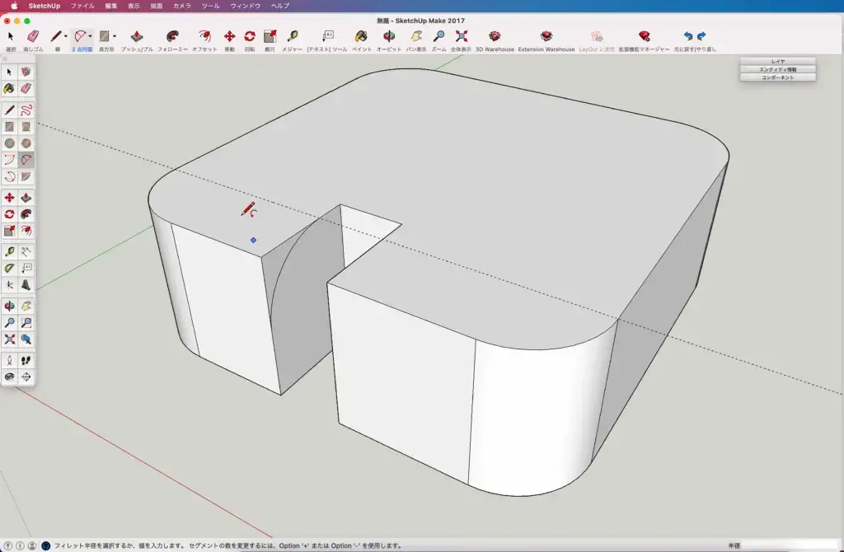Screen dimensions: 844x552
Task: Activate the 3 Point Arc tool in palette
Action: point(9,177)
